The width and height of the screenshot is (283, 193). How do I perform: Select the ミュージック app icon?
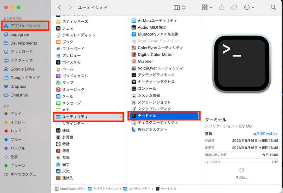[x=58, y=89]
